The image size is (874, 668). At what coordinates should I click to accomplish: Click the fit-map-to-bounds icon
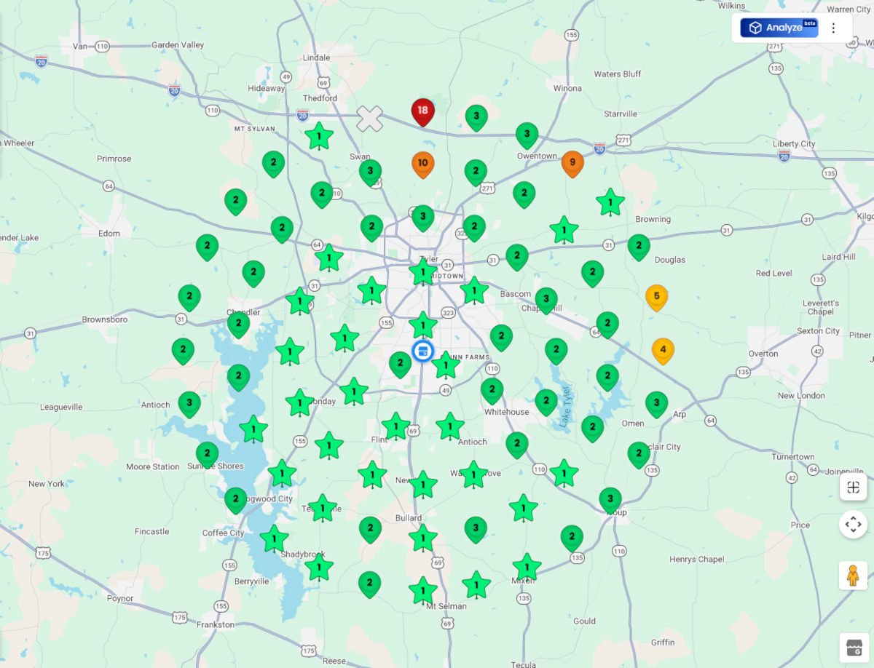[x=853, y=488]
